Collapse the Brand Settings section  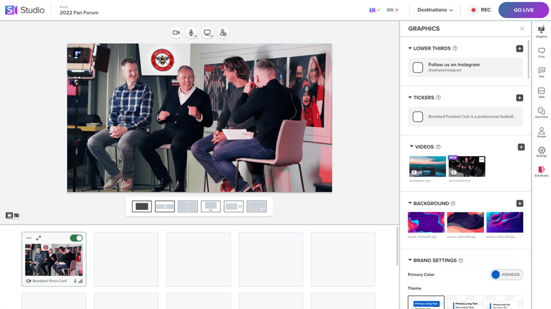410,261
